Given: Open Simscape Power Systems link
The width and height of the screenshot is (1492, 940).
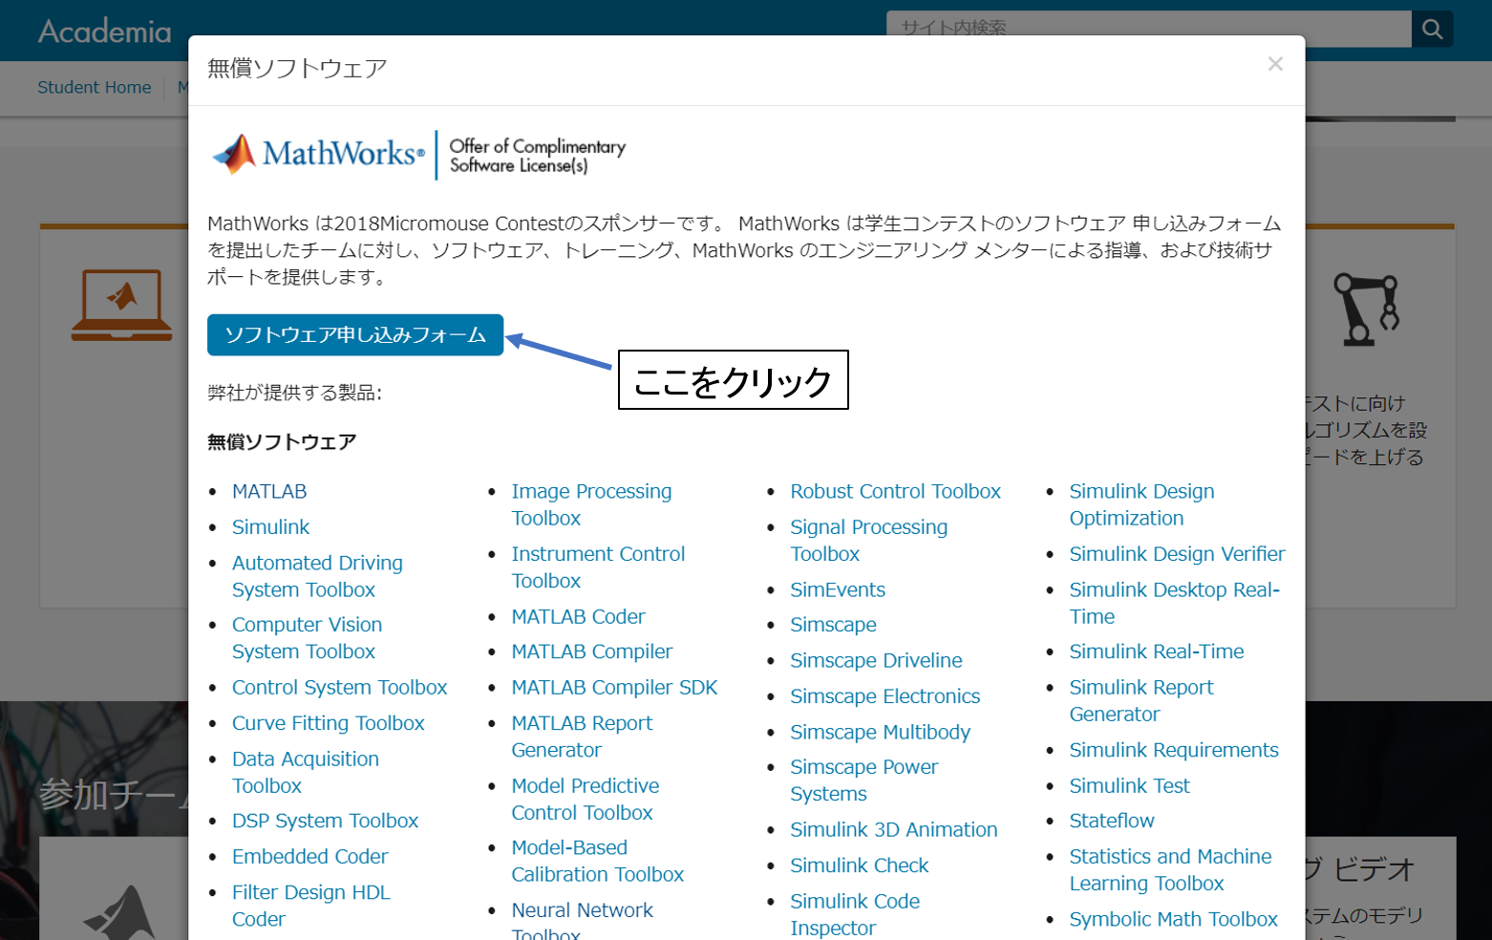Looking at the screenshot, I should pyautogui.click(x=863, y=780).
